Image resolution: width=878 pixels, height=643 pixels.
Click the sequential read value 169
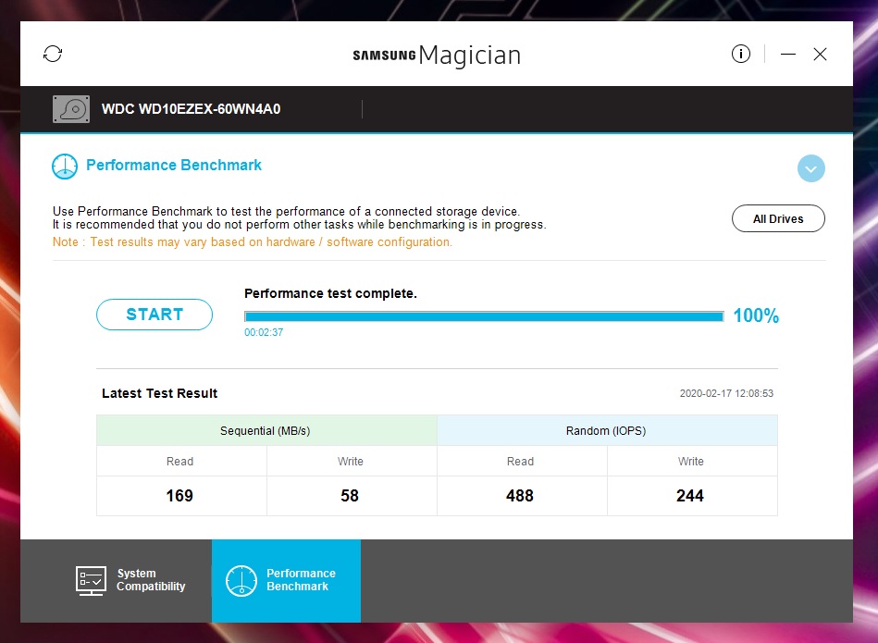coord(179,496)
